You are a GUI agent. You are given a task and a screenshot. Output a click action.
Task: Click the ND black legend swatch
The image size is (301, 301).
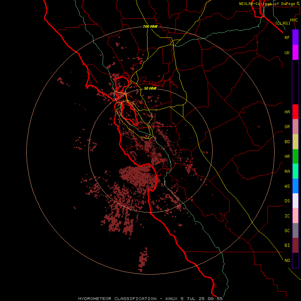[295, 260]
